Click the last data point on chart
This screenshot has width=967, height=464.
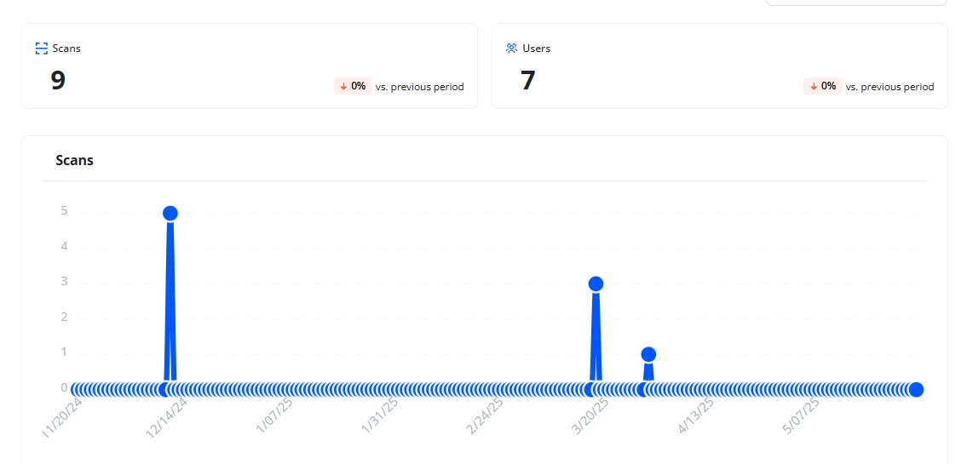pyautogui.click(x=916, y=390)
